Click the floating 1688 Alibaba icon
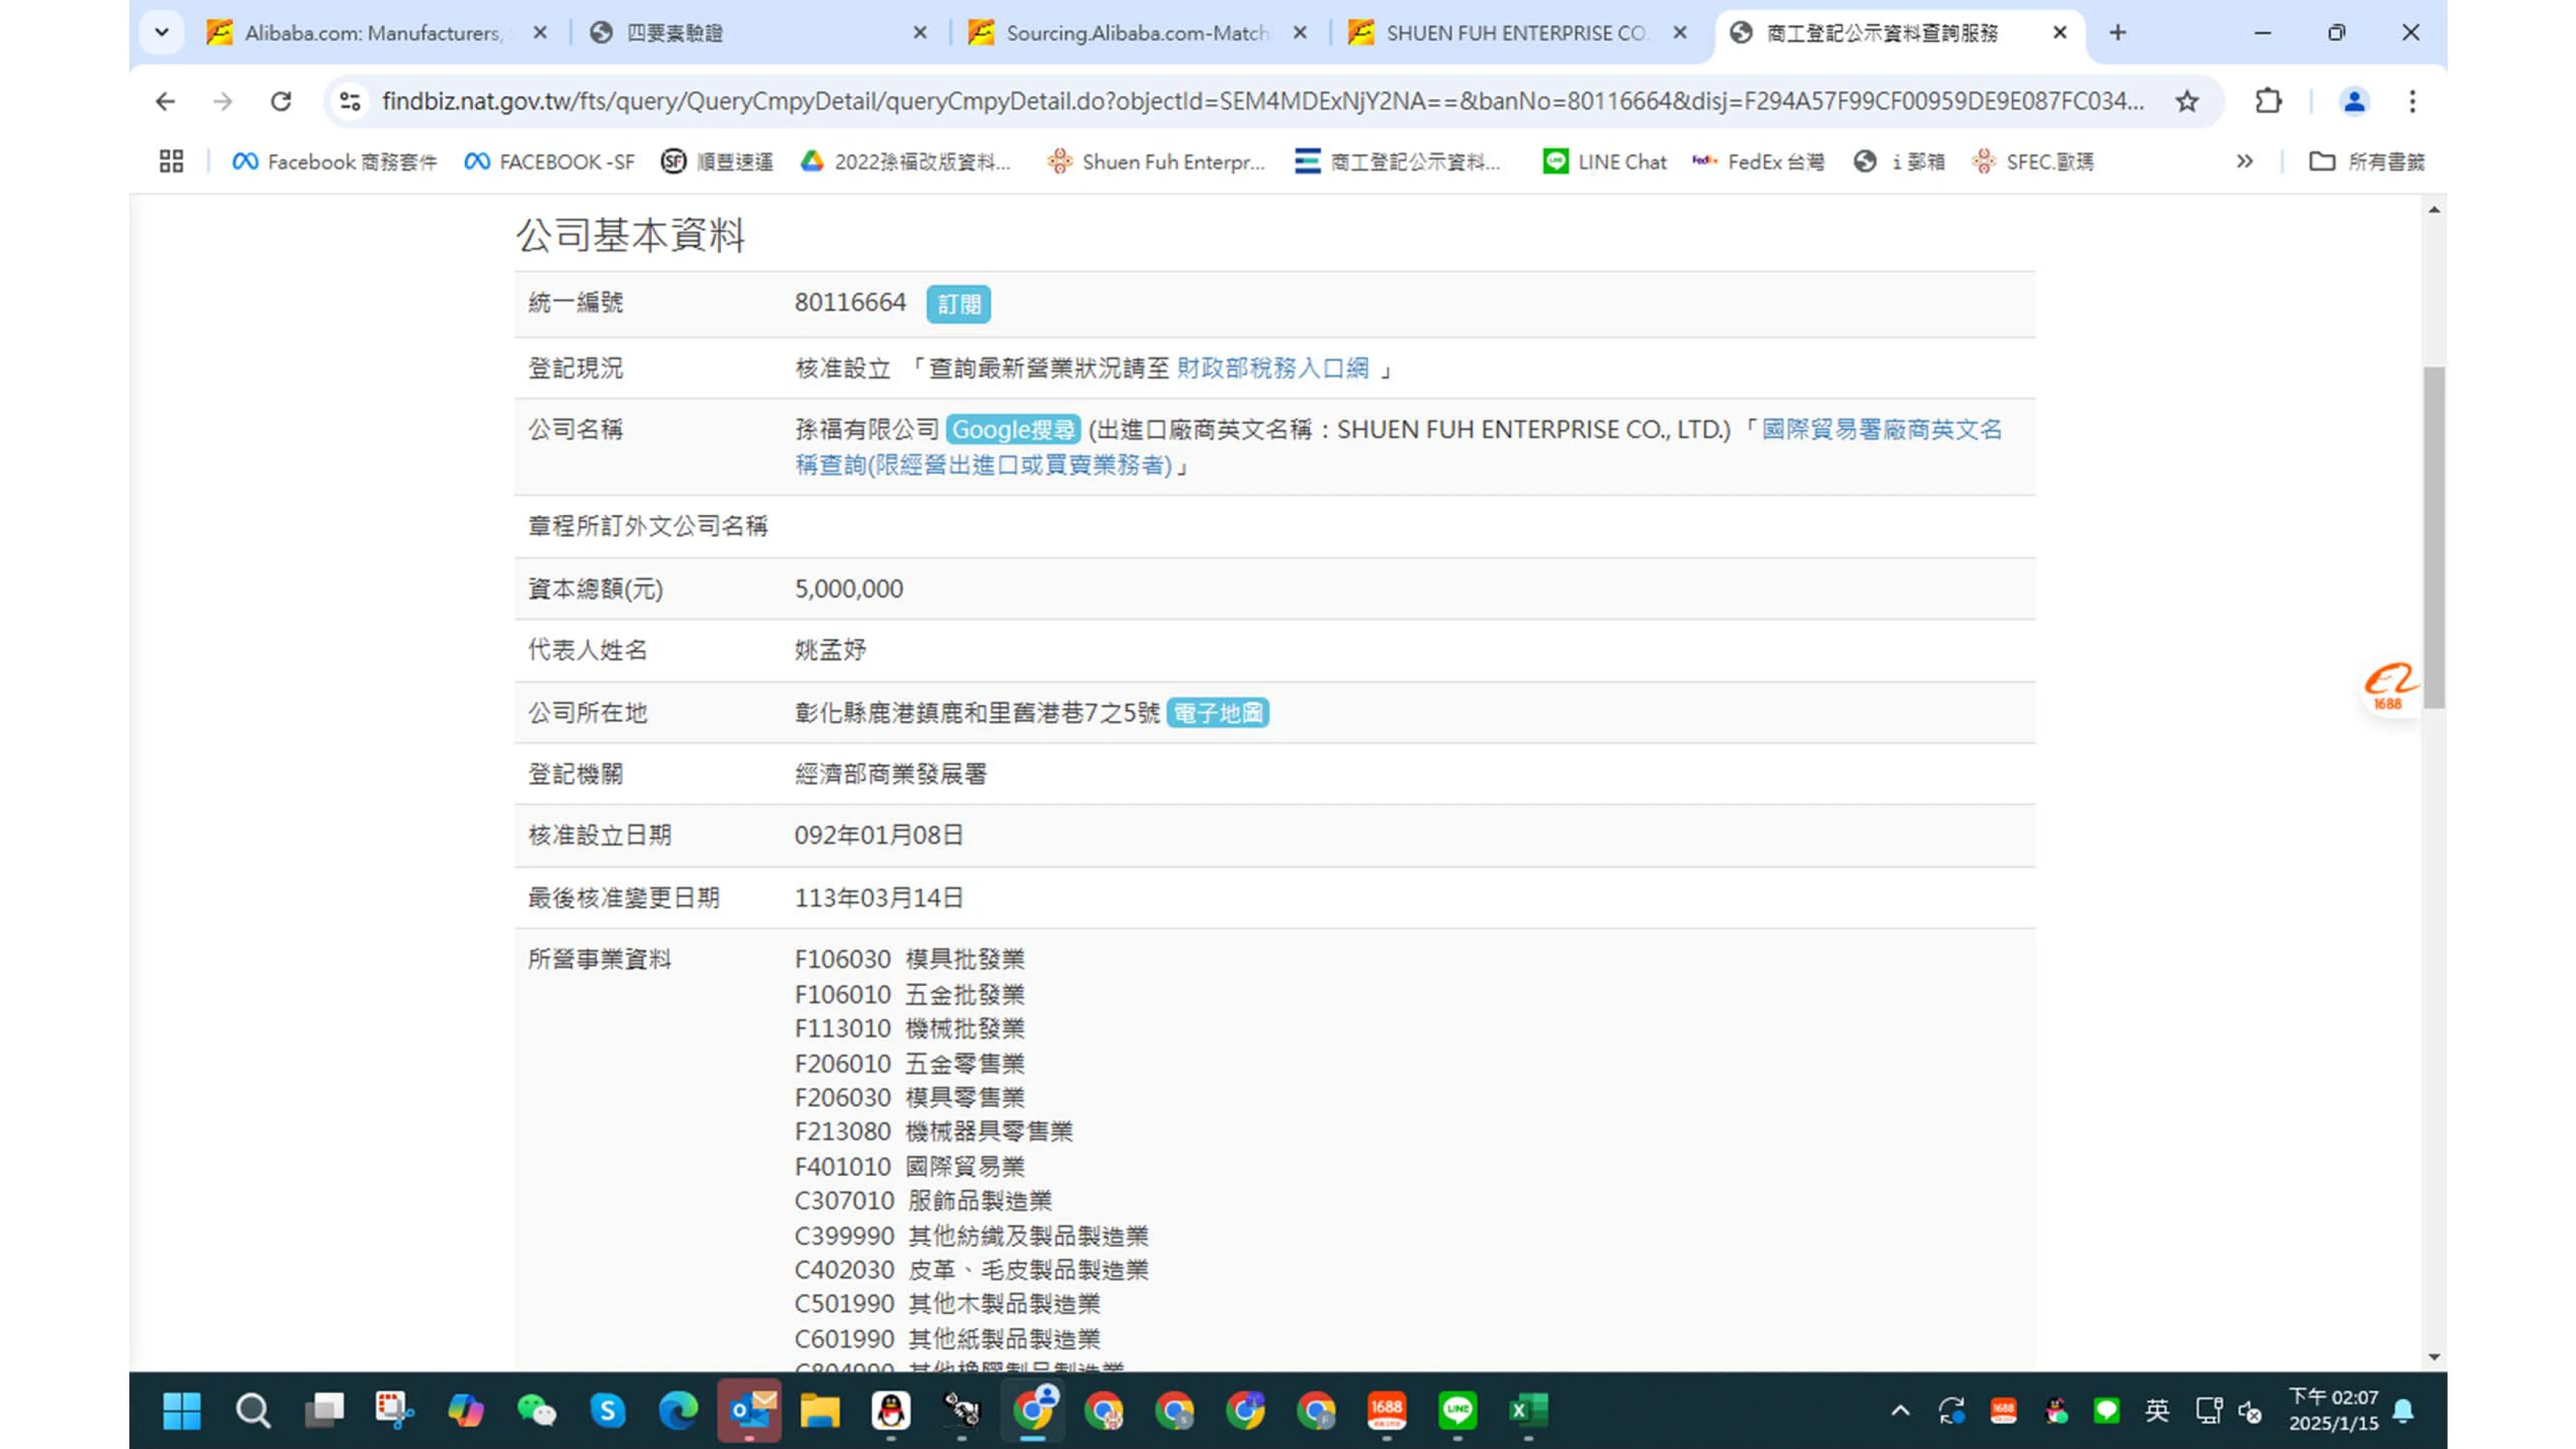The image size is (2576, 1449). (x=2389, y=686)
